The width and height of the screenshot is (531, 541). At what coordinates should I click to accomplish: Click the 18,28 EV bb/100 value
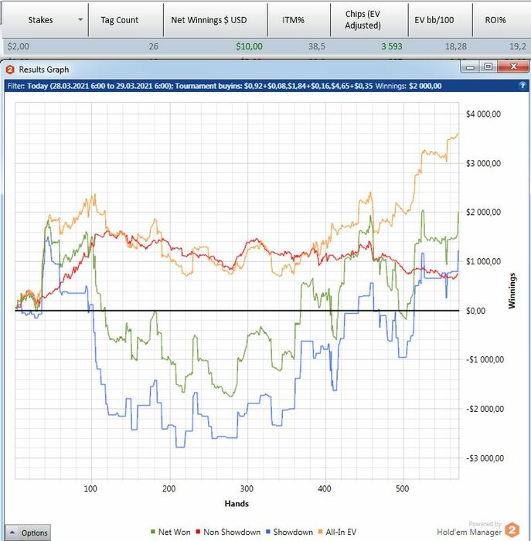[x=456, y=46]
